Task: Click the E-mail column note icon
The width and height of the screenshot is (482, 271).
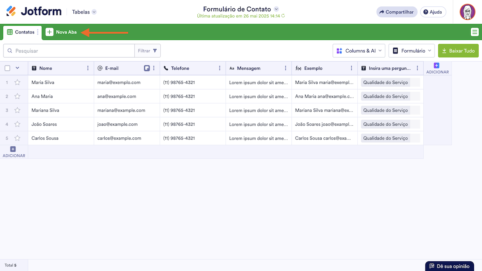Action: pyautogui.click(x=147, y=68)
